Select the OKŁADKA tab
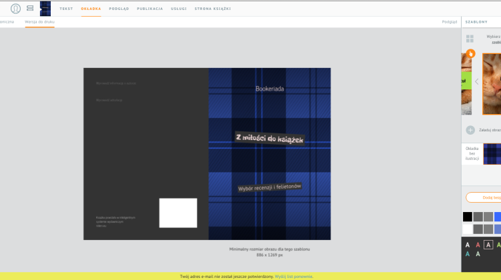The image size is (501, 280). pyautogui.click(x=91, y=9)
